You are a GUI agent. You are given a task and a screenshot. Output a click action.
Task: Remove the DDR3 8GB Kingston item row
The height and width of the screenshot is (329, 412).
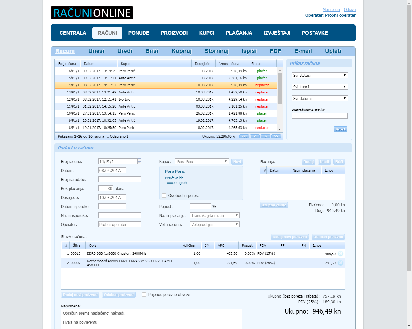[x=341, y=254]
